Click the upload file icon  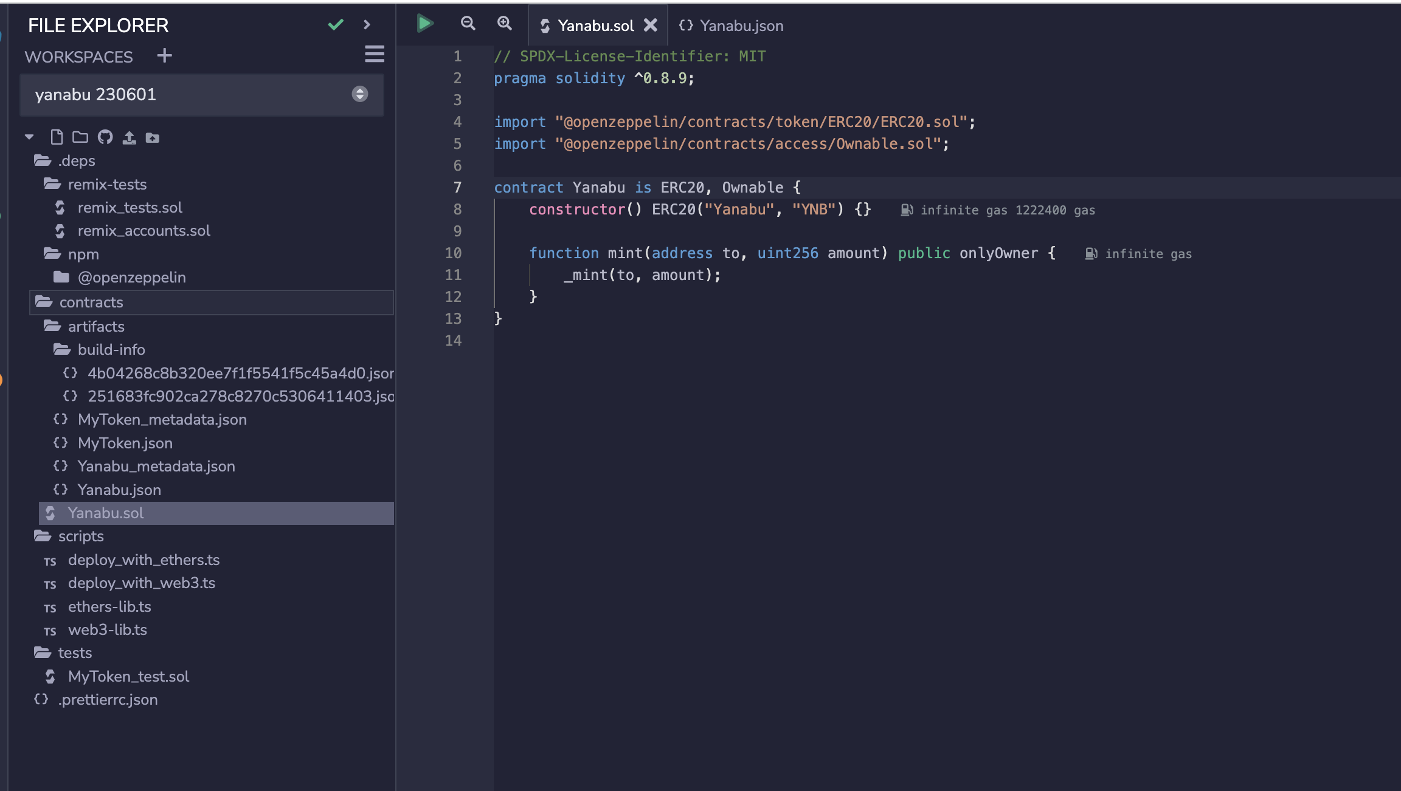pyautogui.click(x=129, y=138)
